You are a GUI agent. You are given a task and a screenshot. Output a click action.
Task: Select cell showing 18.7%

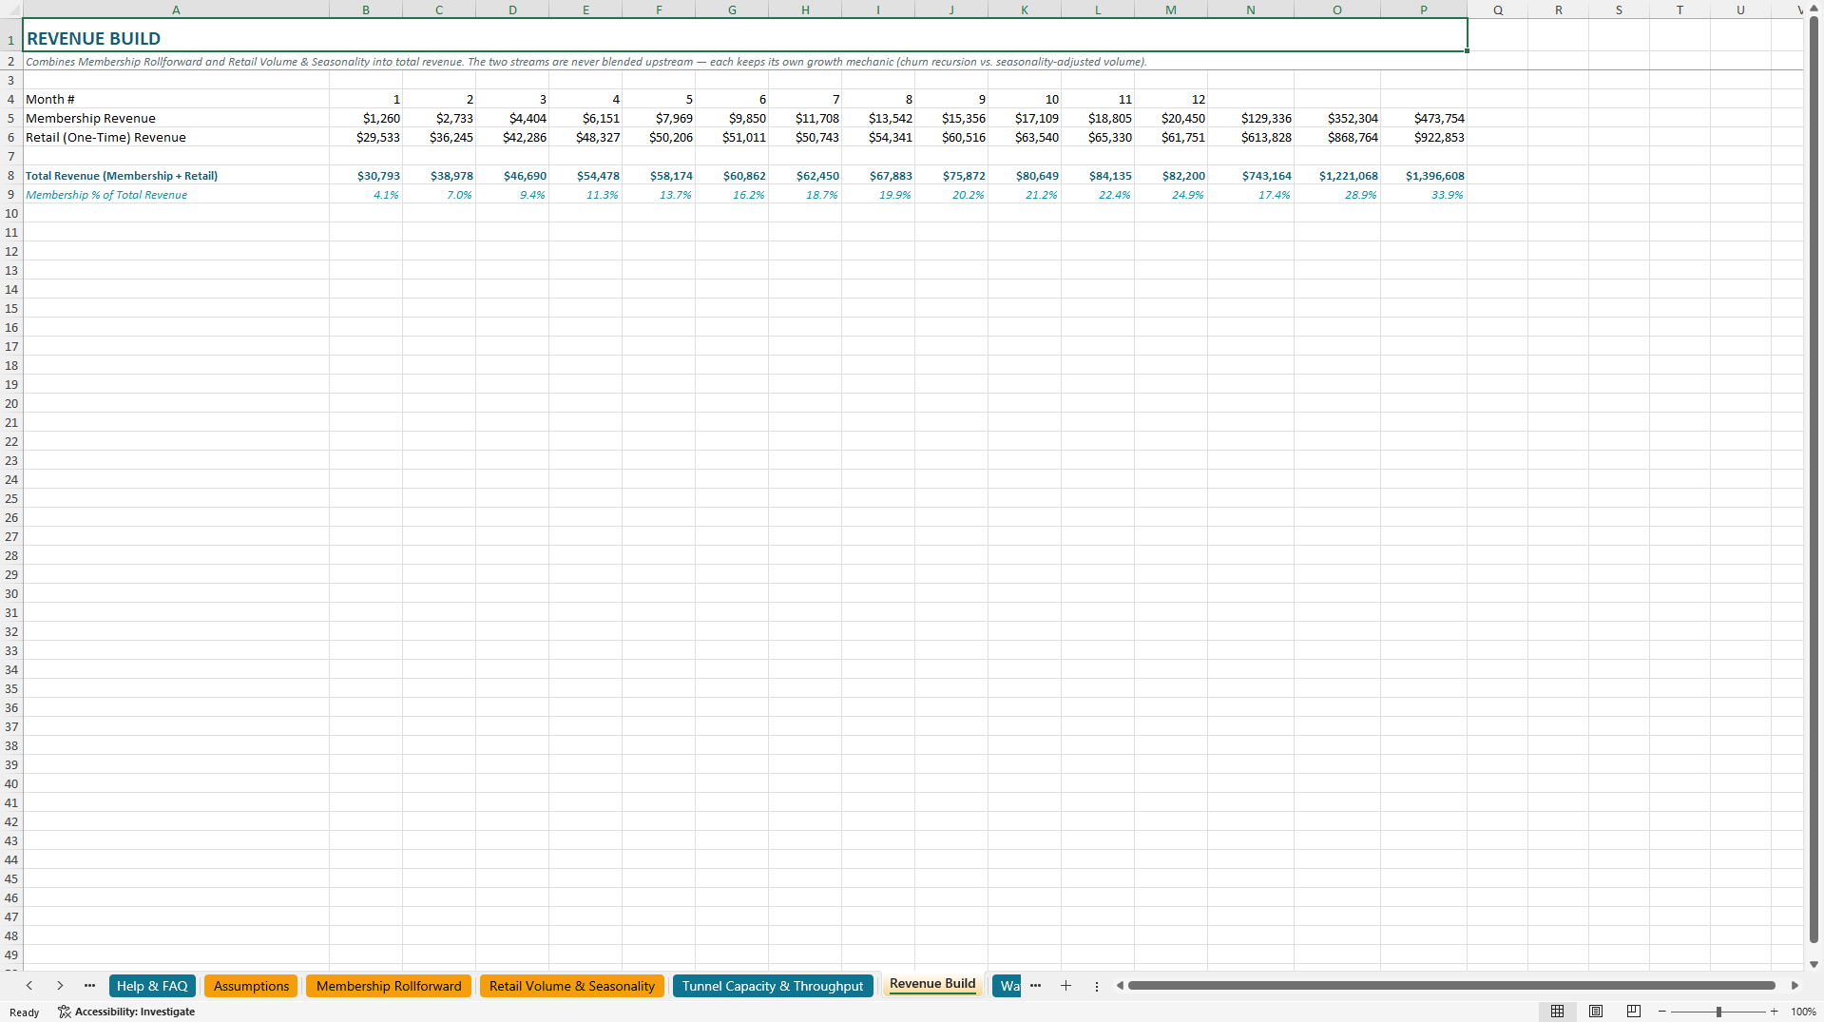point(805,195)
